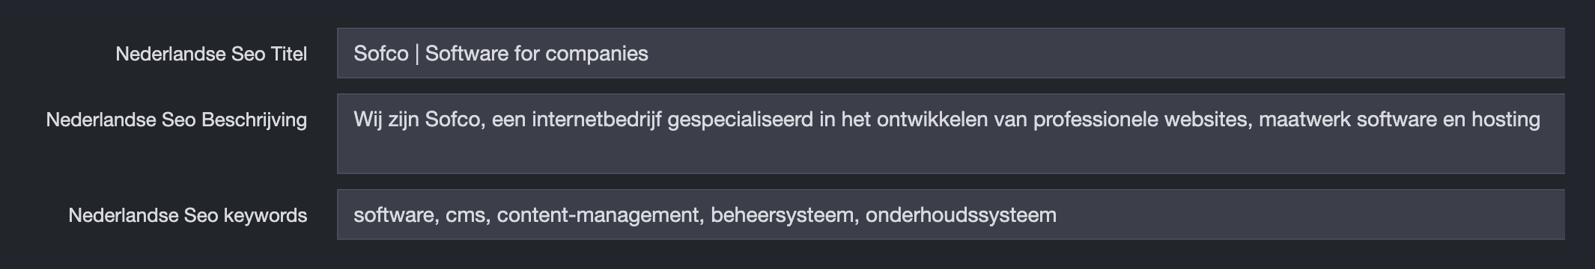The height and width of the screenshot is (269, 1595).
Task: Click "internetbedrijf" in the description text
Action: tap(597, 120)
